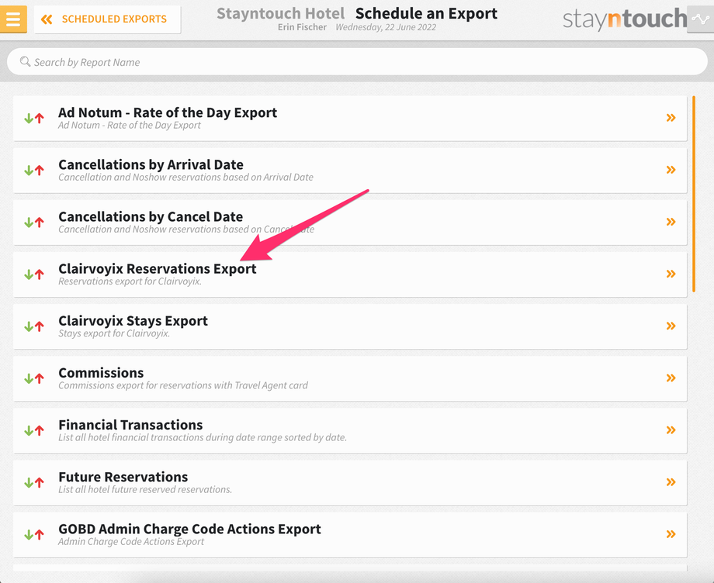Click export arrows icon for GOBD Admin Charge Code

click(34, 535)
